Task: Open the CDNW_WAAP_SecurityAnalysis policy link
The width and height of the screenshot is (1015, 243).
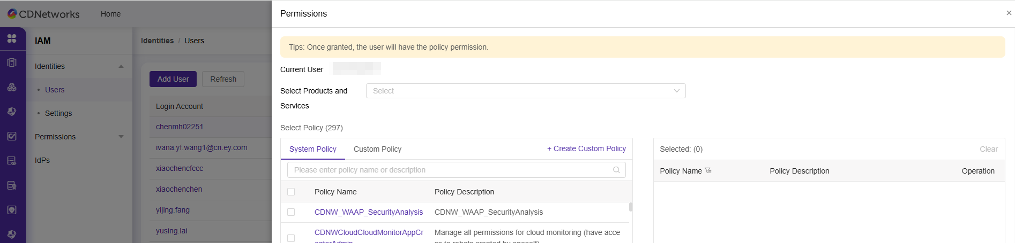Action: click(368, 212)
